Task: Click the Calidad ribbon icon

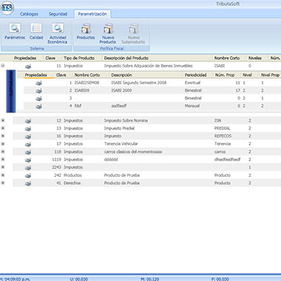Action: tap(36, 31)
